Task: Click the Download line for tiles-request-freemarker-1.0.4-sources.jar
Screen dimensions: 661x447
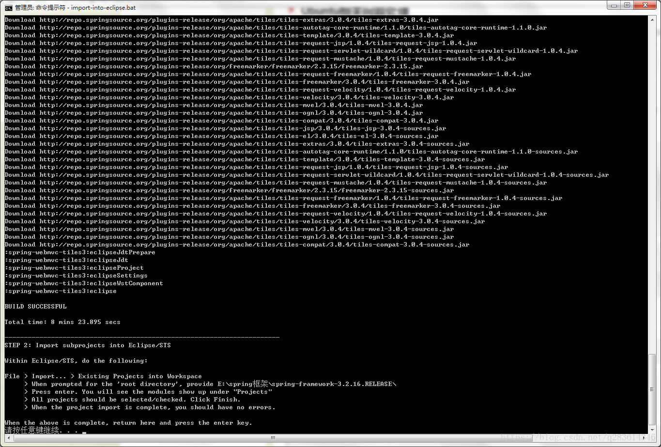Action: click(284, 198)
